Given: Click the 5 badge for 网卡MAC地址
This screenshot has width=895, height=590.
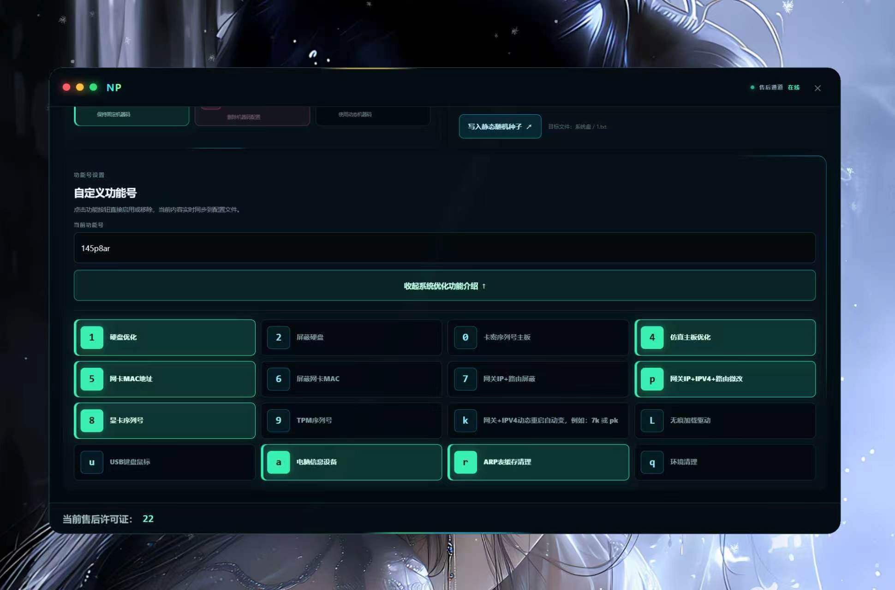Looking at the screenshot, I should pos(92,379).
